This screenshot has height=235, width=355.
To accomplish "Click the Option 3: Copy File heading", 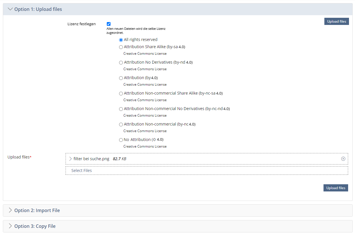I will (35, 226).
